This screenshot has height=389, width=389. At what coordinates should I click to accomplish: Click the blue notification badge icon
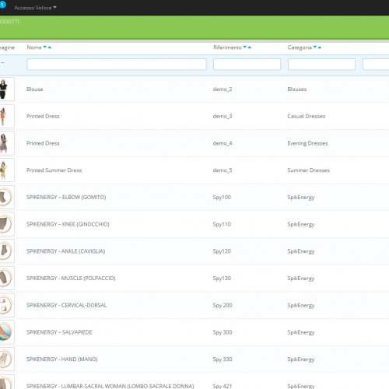(x=2, y=5)
